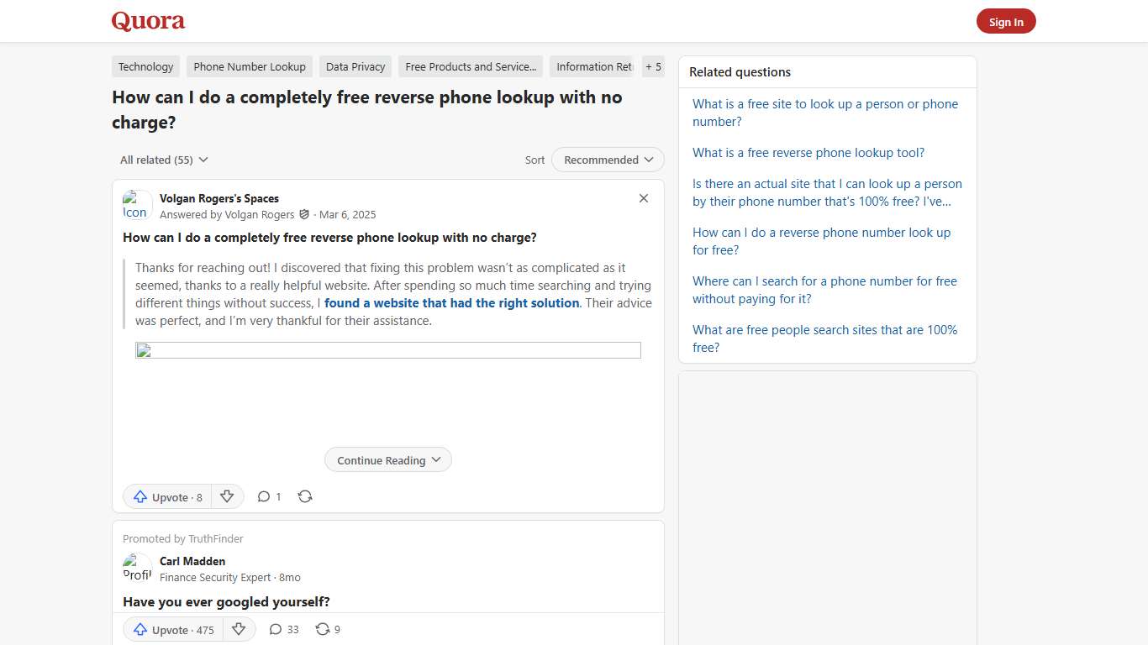Repost Volgan Rogers's answer using the share icon
1148x645 pixels.
[x=304, y=496]
